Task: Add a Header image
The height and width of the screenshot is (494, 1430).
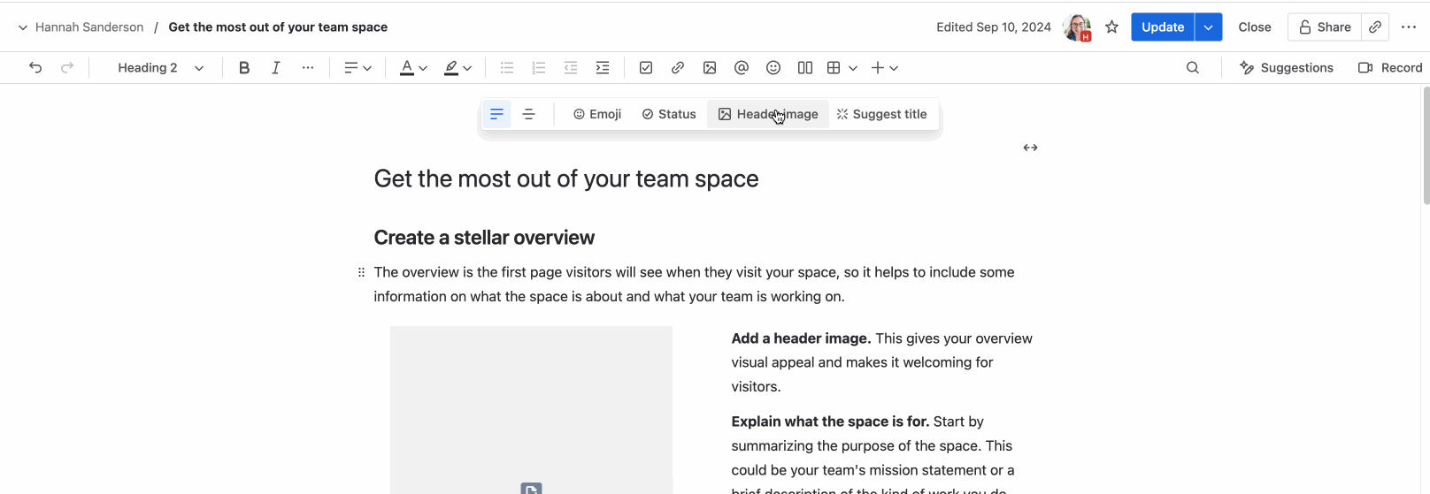Action: coord(768,114)
